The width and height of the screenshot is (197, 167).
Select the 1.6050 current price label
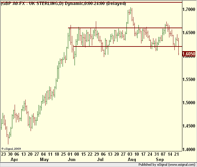coord(189,54)
